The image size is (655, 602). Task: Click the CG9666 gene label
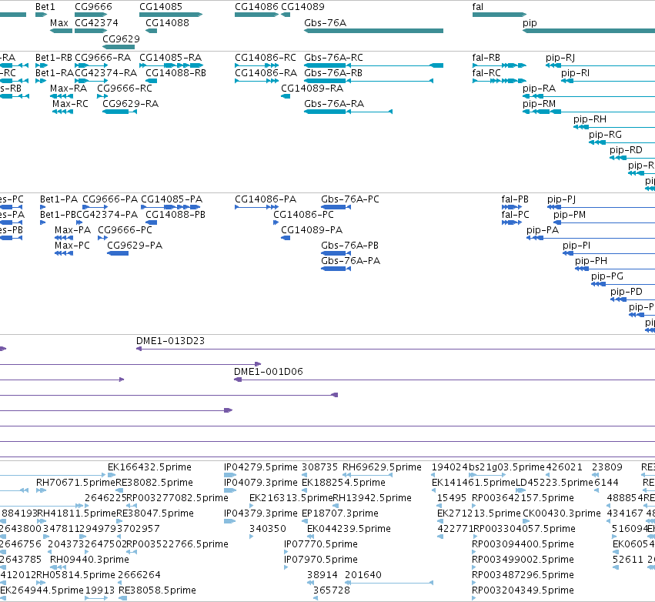pos(94,7)
